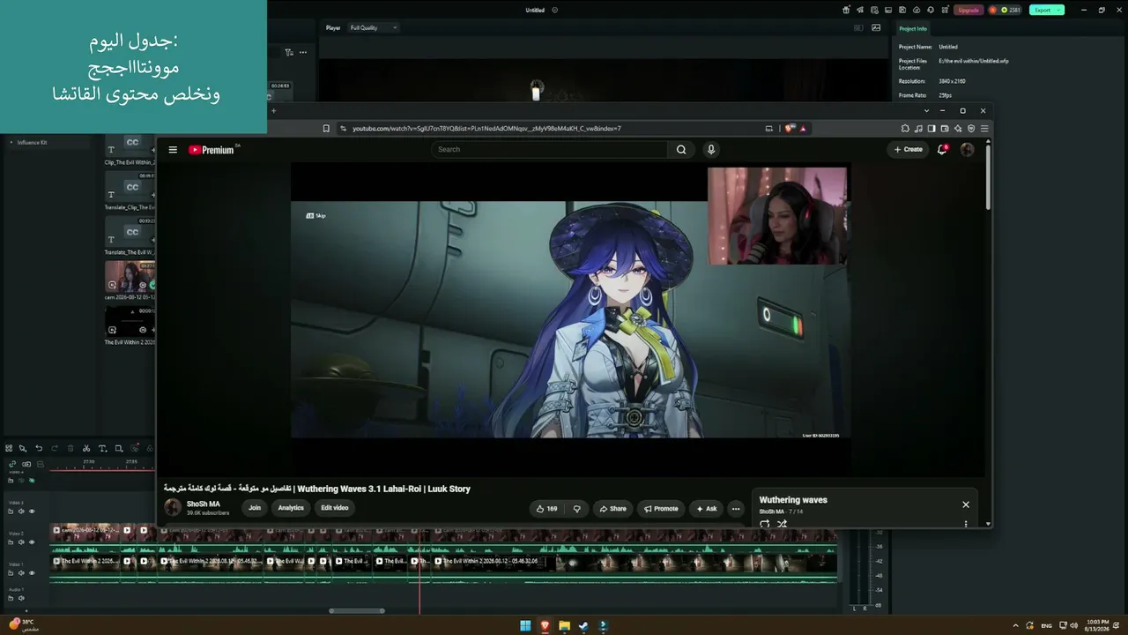This screenshot has height=635, width=1128.
Task: Select the cam 2026-08-12 media thumbnail
Action: [x=130, y=276]
